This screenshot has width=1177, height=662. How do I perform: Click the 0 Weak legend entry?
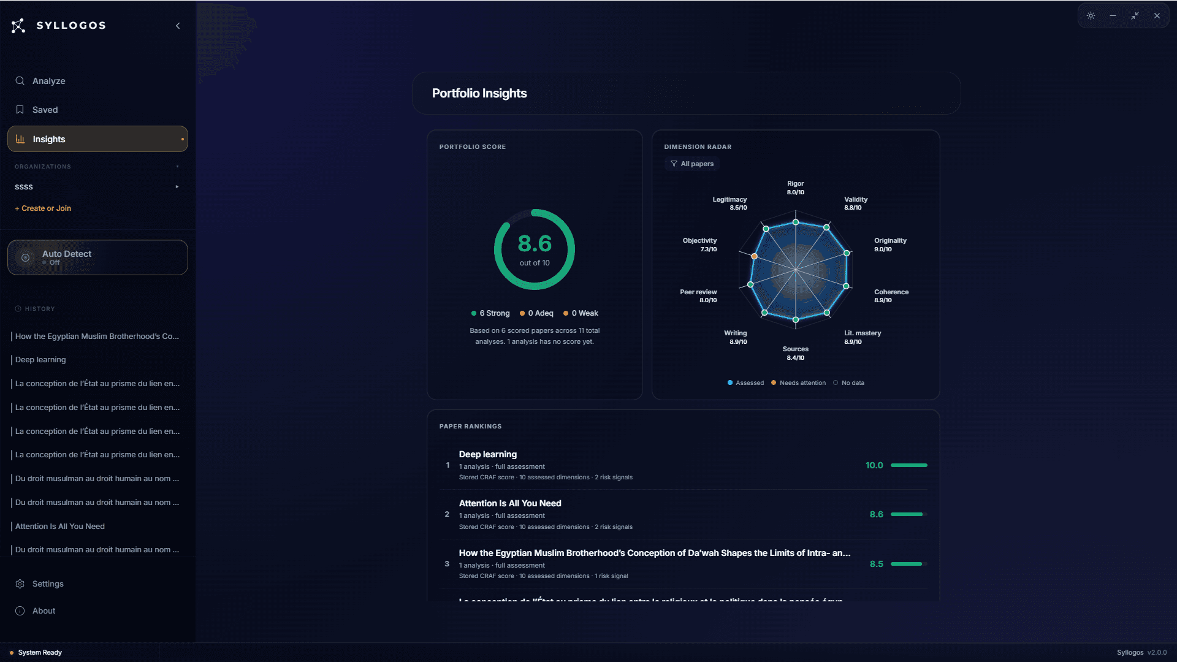581,314
